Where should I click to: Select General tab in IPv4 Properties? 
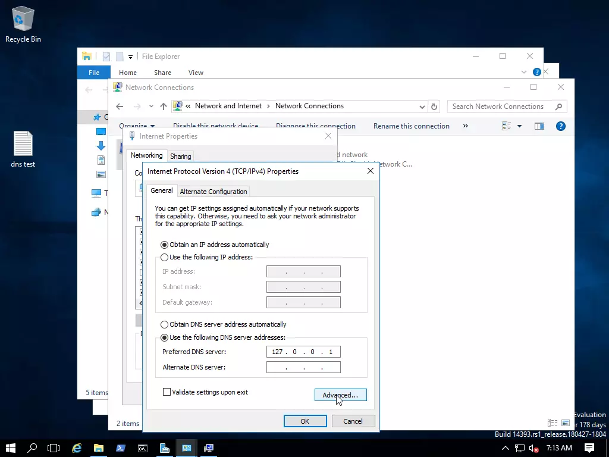click(x=162, y=190)
